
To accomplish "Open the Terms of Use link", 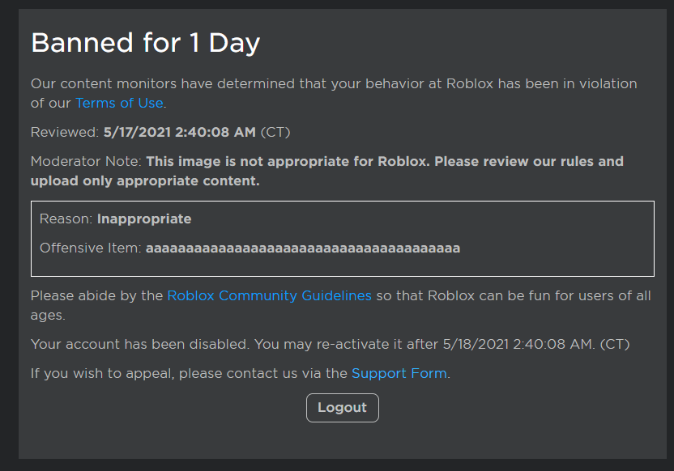I will click(119, 103).
